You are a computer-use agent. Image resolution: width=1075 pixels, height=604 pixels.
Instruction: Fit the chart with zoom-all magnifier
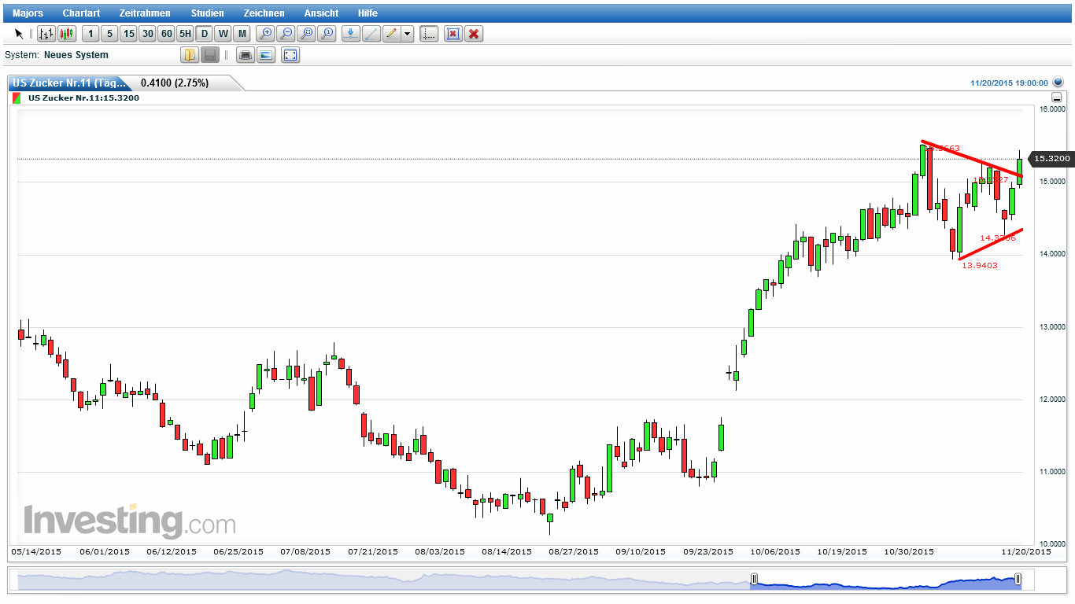[x=306, y=34]
